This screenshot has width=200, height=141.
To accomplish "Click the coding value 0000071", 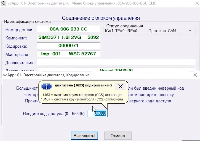I will 68,46.
